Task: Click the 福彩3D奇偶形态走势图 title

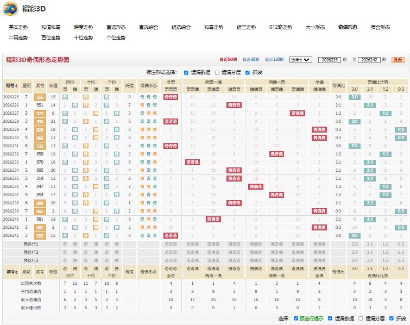Action: click(x=37, y=60)
